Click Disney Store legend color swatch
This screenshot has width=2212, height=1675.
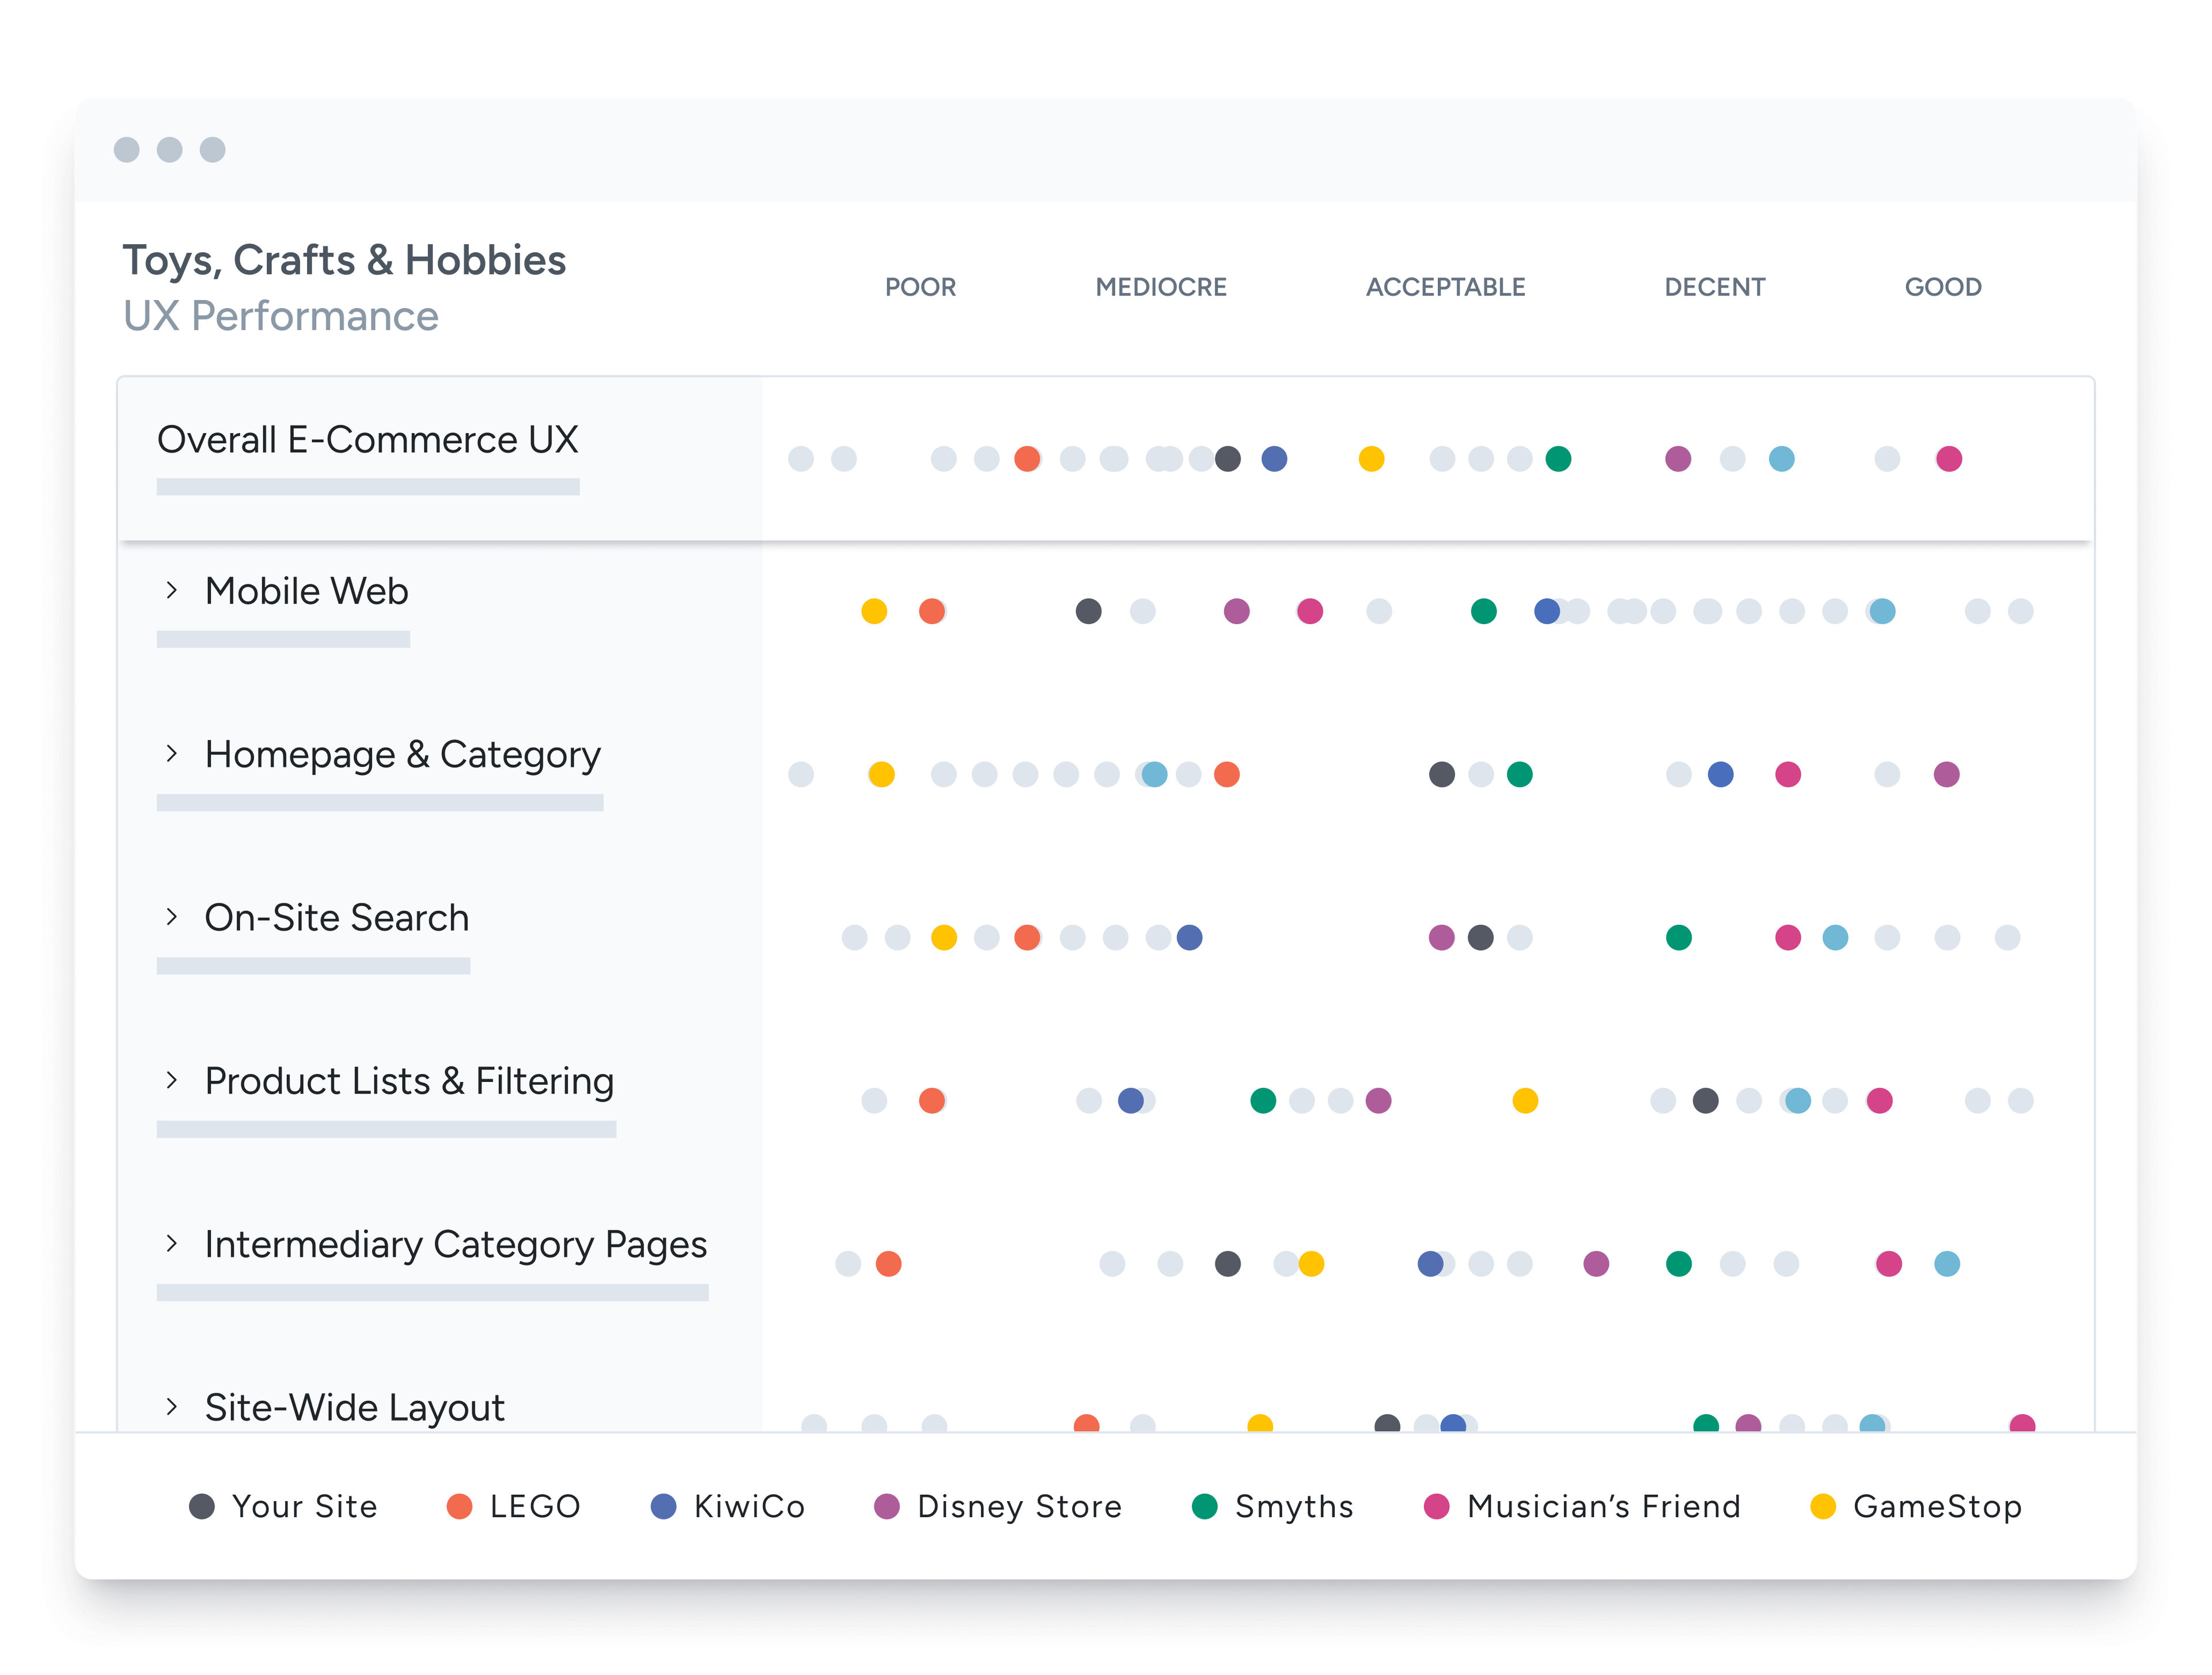[886, 1506]
